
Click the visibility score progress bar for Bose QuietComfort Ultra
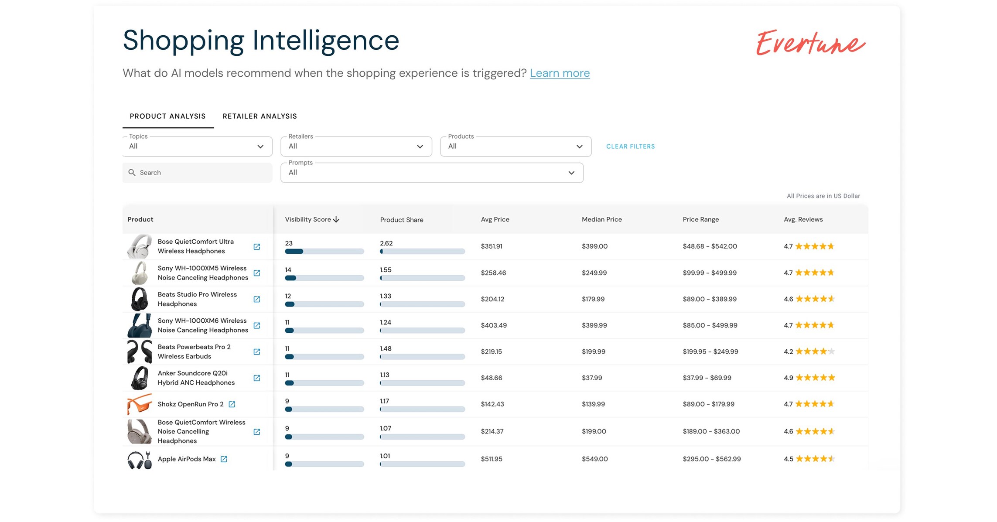[x=324, y=251]
